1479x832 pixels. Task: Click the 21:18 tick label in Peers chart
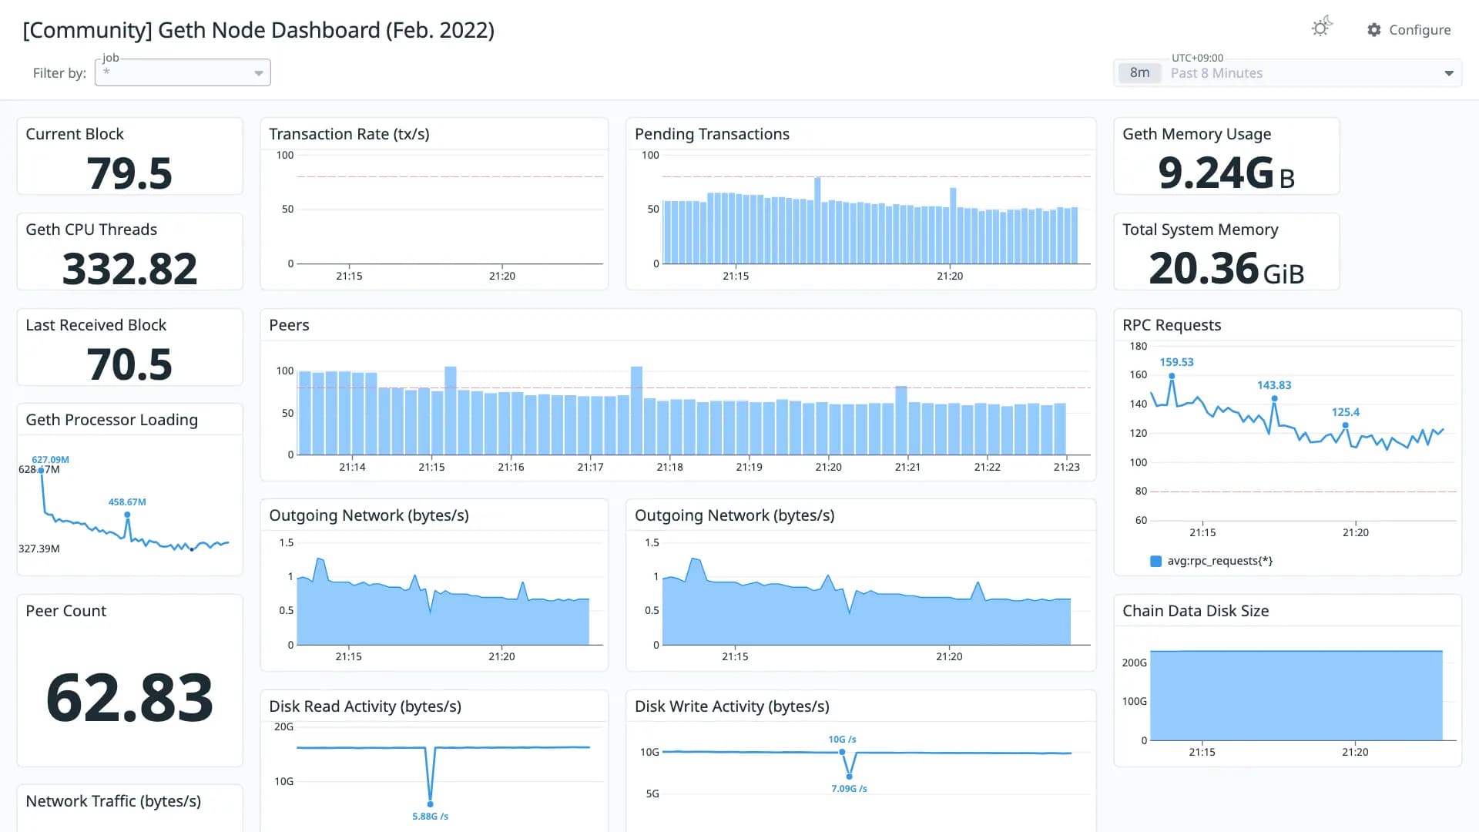[x=669, y=467]
